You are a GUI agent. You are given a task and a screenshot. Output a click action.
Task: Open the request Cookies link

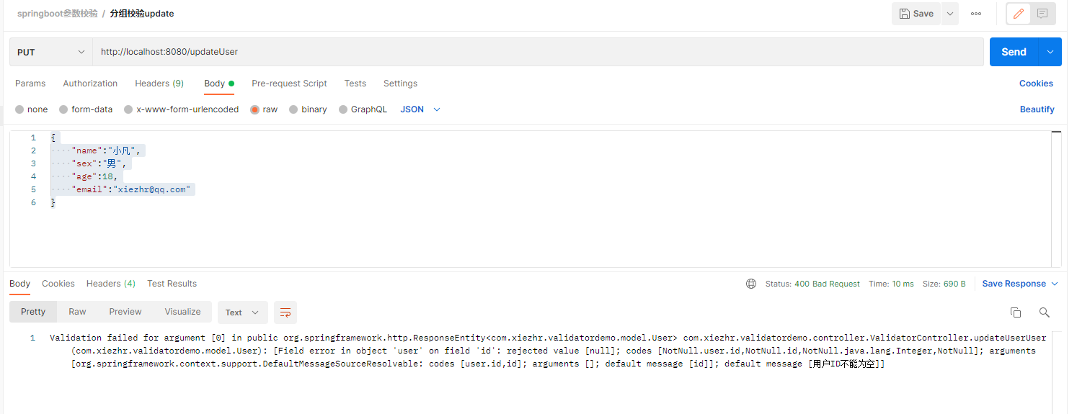tap(1036, 84)
